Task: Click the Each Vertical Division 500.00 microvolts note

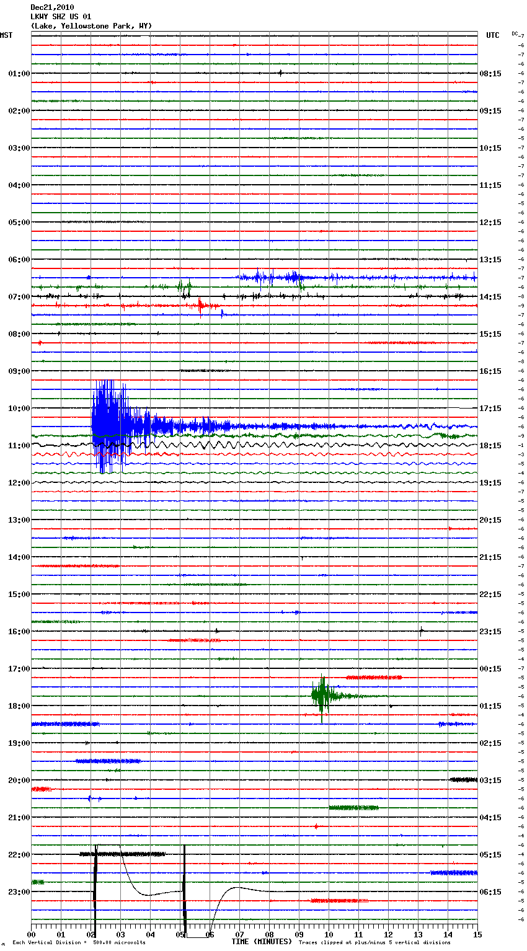Action: [79, 943]
